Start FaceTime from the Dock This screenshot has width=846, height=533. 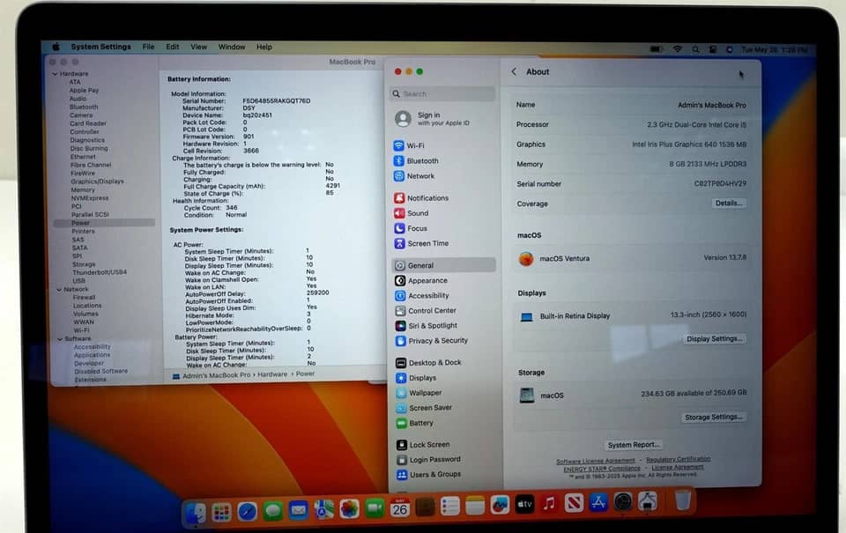375,508
